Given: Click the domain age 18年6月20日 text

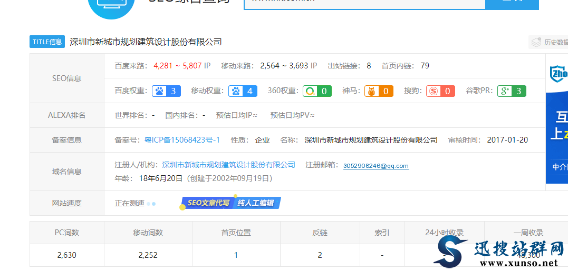Looking at the screenshot, I should pyautogui.click(x=161, y=178).
